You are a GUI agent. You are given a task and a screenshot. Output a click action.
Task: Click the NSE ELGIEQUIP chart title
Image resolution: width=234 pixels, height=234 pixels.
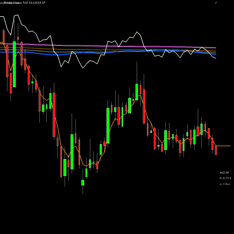tap(34, 3)
